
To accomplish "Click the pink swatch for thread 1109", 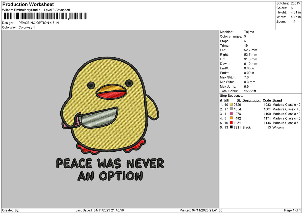I will click(x=231, y=114).
